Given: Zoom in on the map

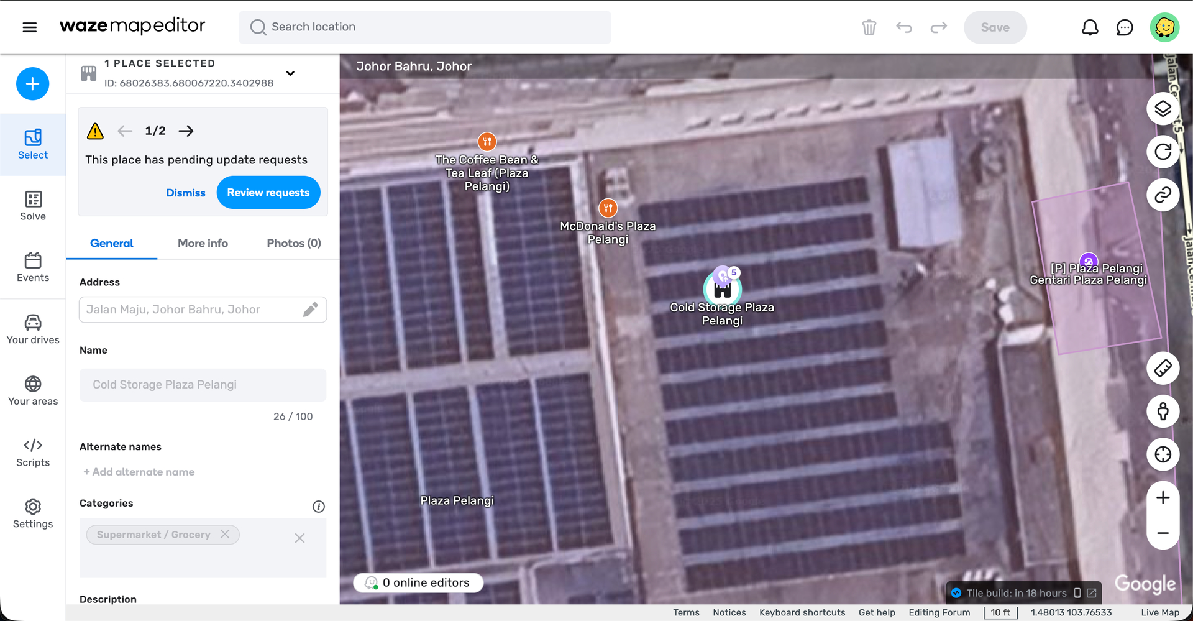Looking at the screenshot, I should point(1163,498).
